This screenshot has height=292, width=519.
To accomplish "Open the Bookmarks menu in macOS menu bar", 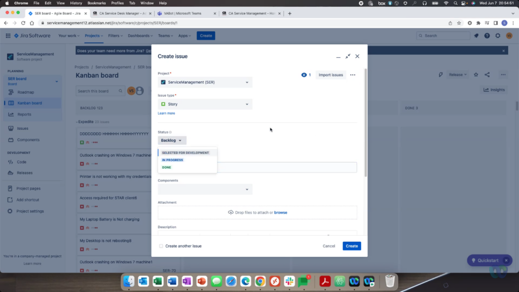I will click(x=97, y=3).
